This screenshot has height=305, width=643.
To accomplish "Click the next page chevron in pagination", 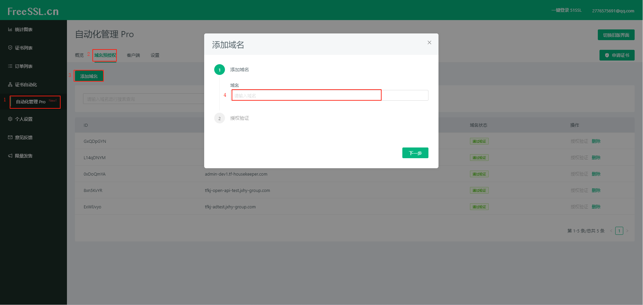I will click(628, 230).
